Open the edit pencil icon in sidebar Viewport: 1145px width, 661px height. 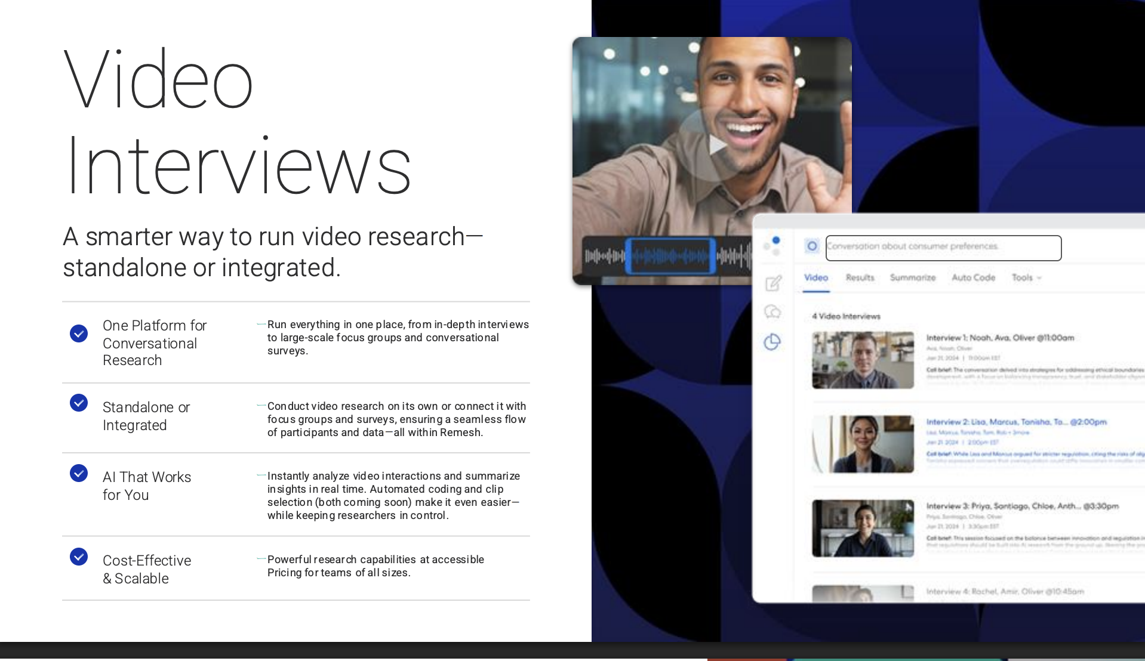773,283
